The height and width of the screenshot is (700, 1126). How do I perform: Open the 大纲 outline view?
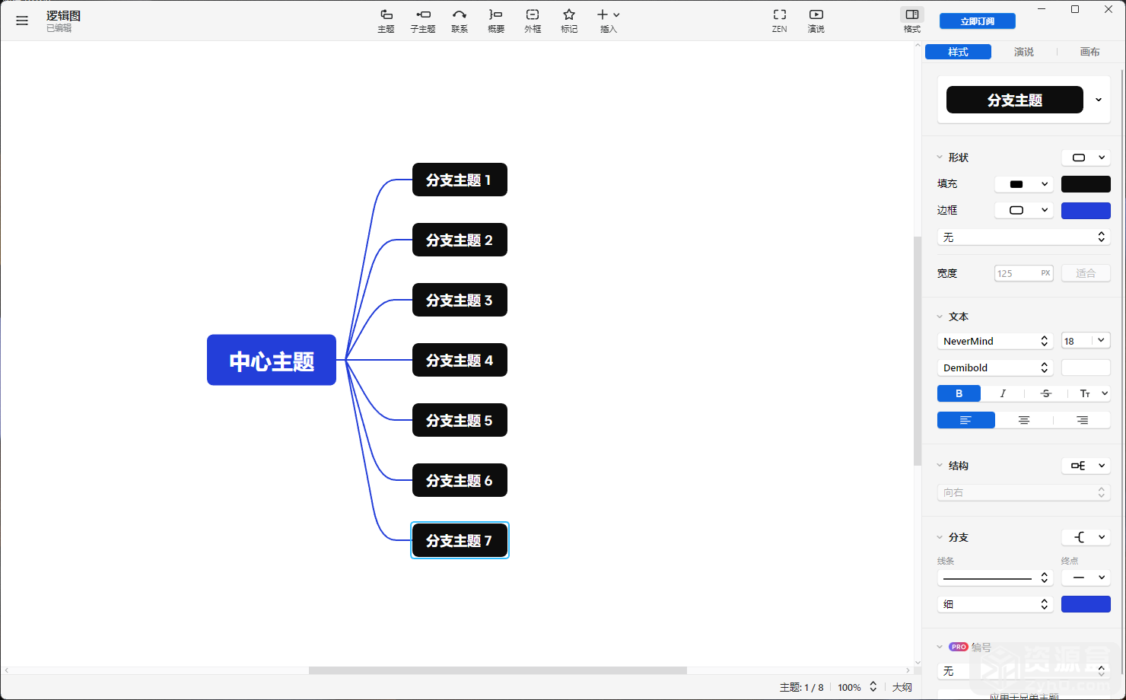pyautogui.click(x=902, y=687)
